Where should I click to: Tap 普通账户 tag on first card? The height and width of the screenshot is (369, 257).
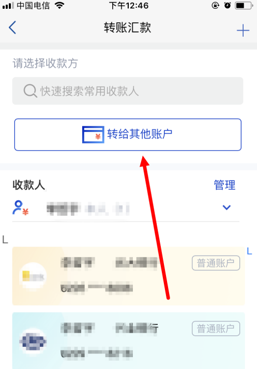coord(216,263)
